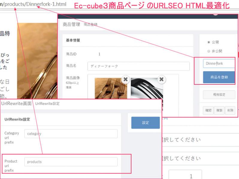Click the 基本情報 section header
Screen dimensions: 239x179
click(x=73, y=40)
